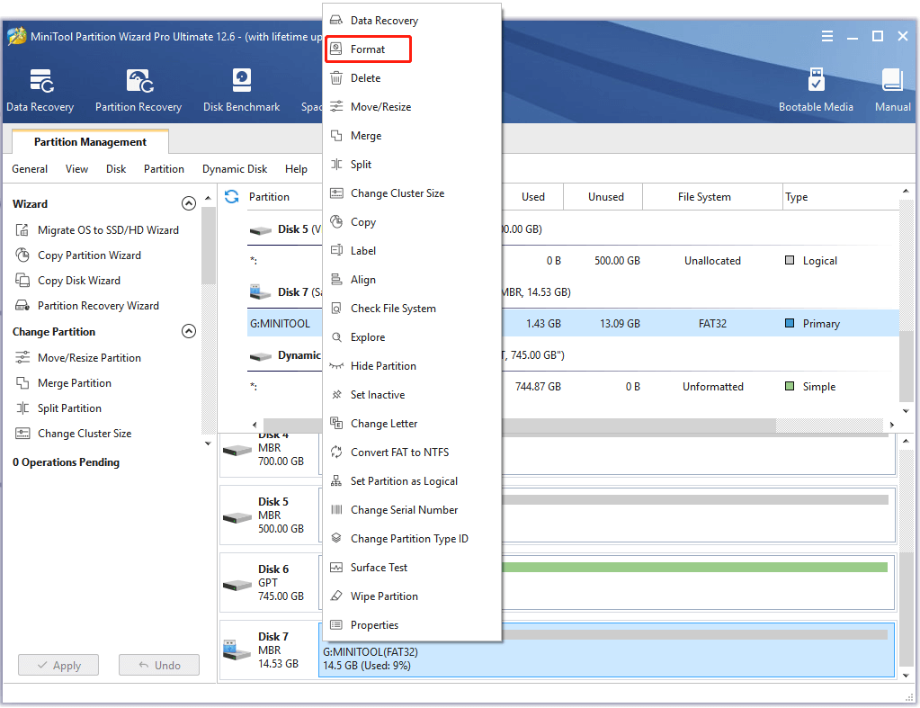The width and height of the screenshot is (920, 708).
Task: Click the Partition Recovery Wizard icon
Action: pyautogui.click(x=22, y=306)
